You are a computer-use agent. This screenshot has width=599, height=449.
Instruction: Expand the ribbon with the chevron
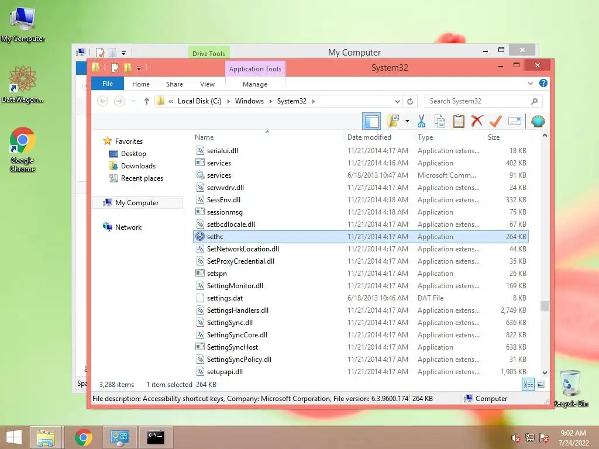click(530, 83)
